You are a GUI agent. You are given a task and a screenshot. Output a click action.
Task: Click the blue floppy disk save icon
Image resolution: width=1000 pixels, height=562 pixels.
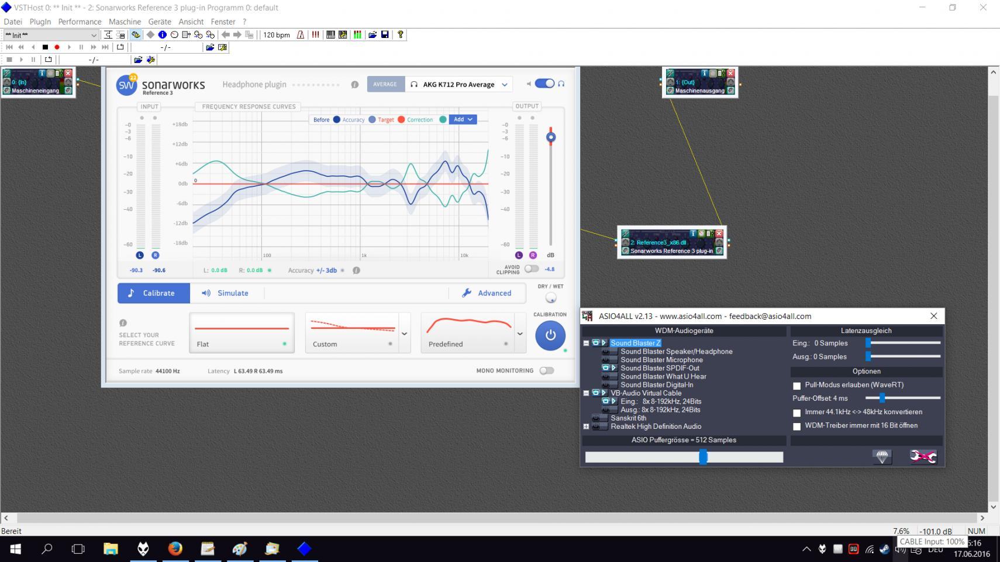point(385,35)
